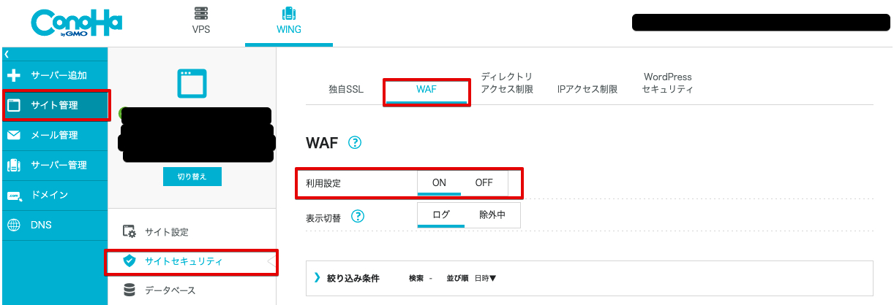The image size is (894, 305).
Task: Turn WAF 利用設定 ON
Action: point(439,183)
